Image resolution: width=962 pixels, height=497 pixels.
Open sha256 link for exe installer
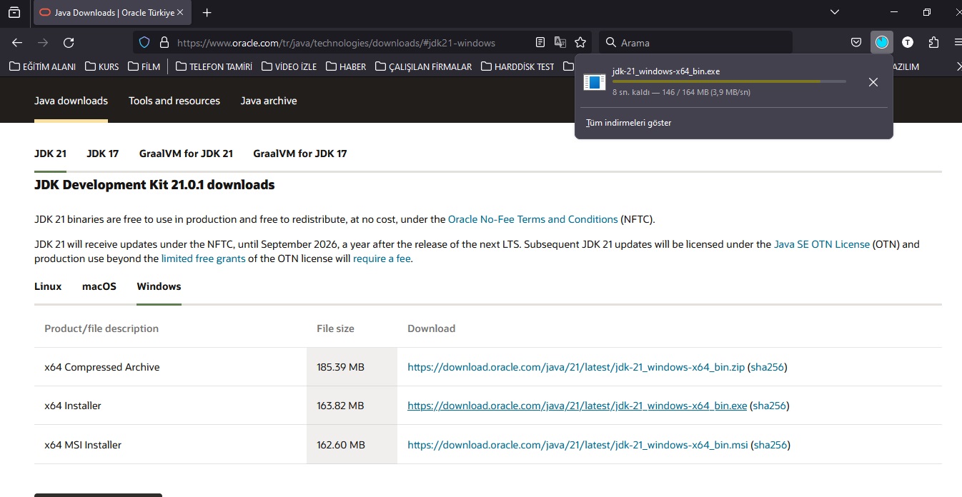click(770, 406)
